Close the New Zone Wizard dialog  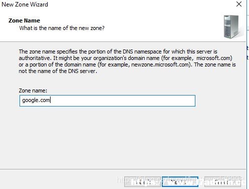click(x=239, y=4)
